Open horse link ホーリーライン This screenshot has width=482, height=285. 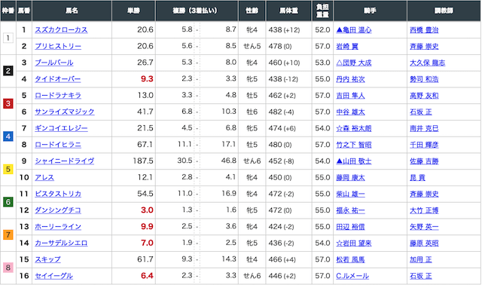[x=58, y=227]
